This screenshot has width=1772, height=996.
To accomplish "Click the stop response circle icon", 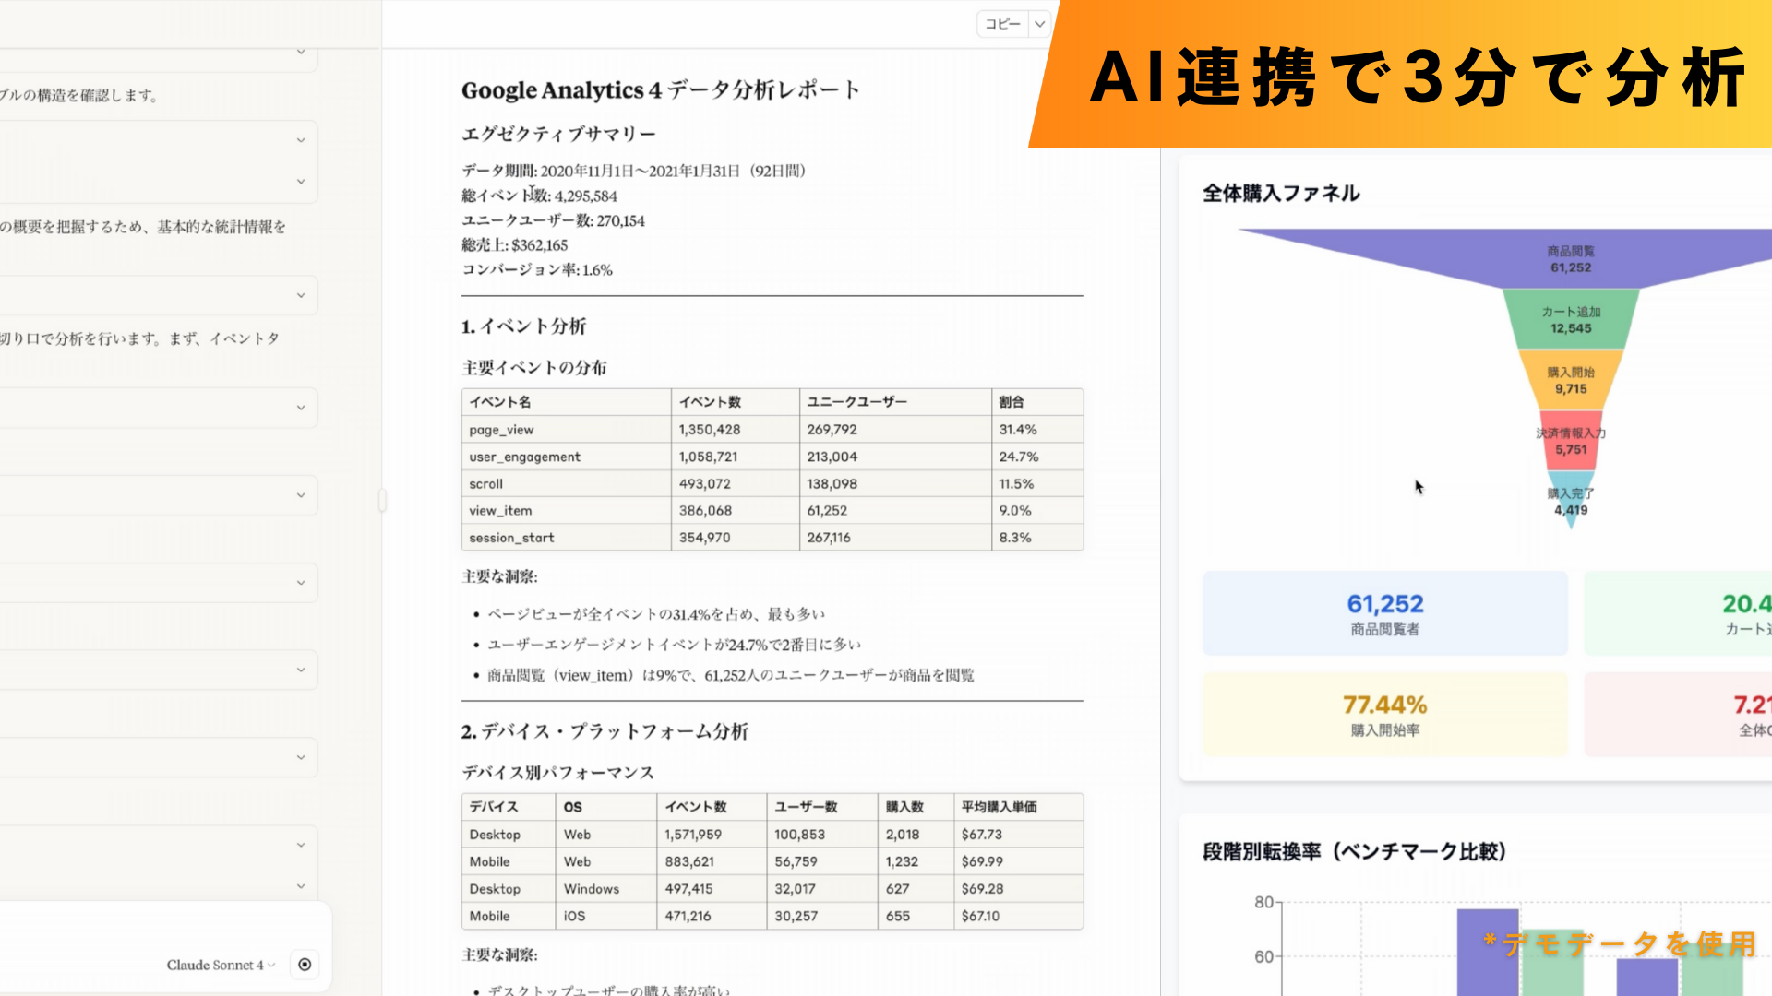I will tap(305, 965).
